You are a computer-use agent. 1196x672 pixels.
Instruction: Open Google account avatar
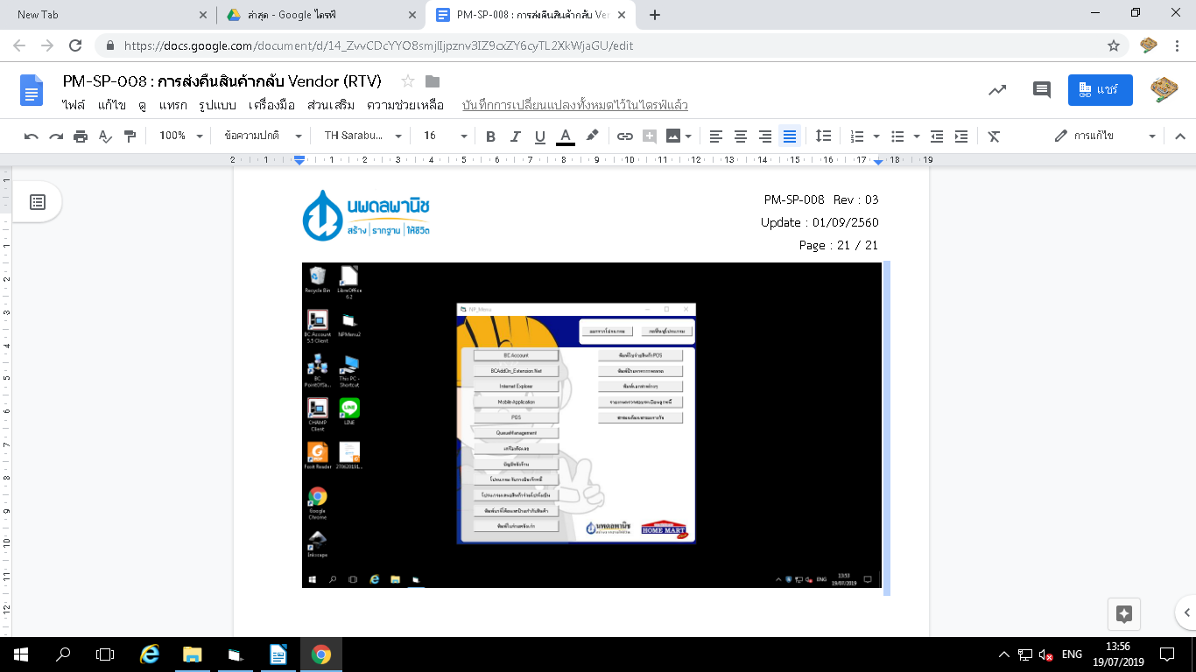(1164, 89)
